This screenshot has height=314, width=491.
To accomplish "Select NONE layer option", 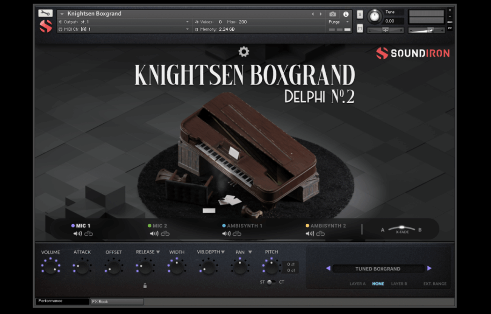I will [378, 284].
